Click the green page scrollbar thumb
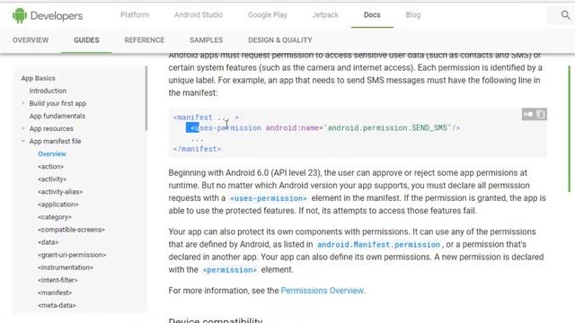 tap(569, 128)
